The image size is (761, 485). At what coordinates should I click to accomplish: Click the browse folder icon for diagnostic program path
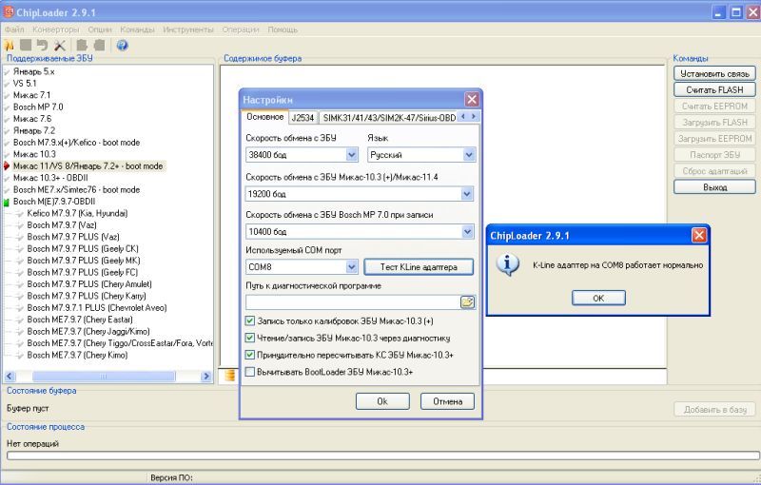467,301
